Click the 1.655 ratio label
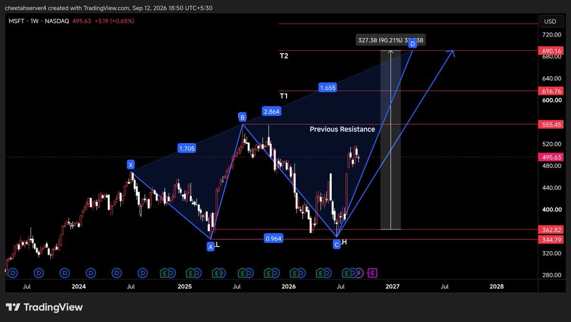 (x=328, y=87)
